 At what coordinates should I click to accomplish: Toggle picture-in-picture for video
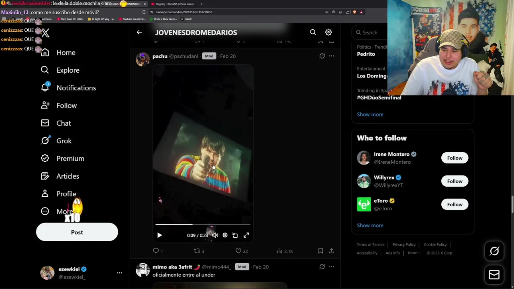click(x=235, y=235)
